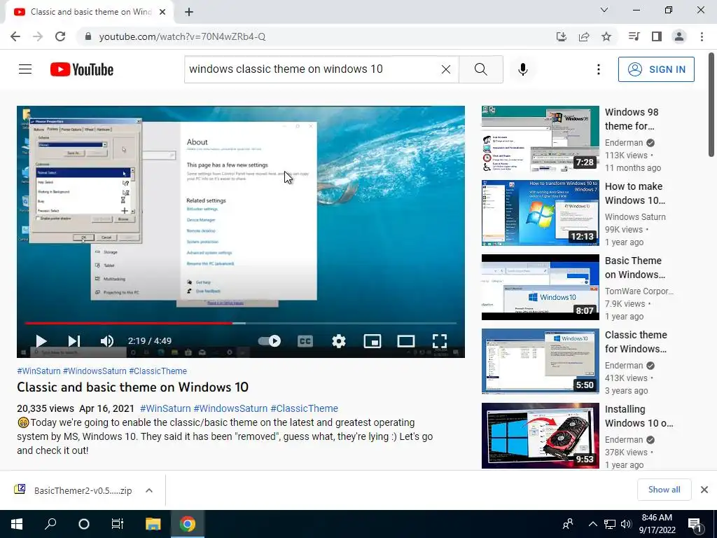717x538 pixels.
Task: Open Basic Theme on Windows video thumbnail
Action: pyautogui.click(x=540, y=287)
